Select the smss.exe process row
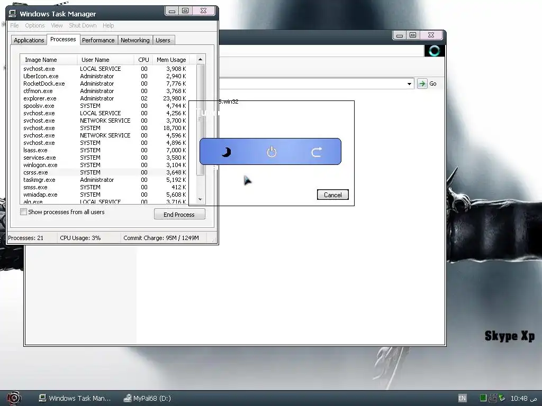The width and height of the screenshot is (542, 406). pyautogui.click(x=105, y=187)
